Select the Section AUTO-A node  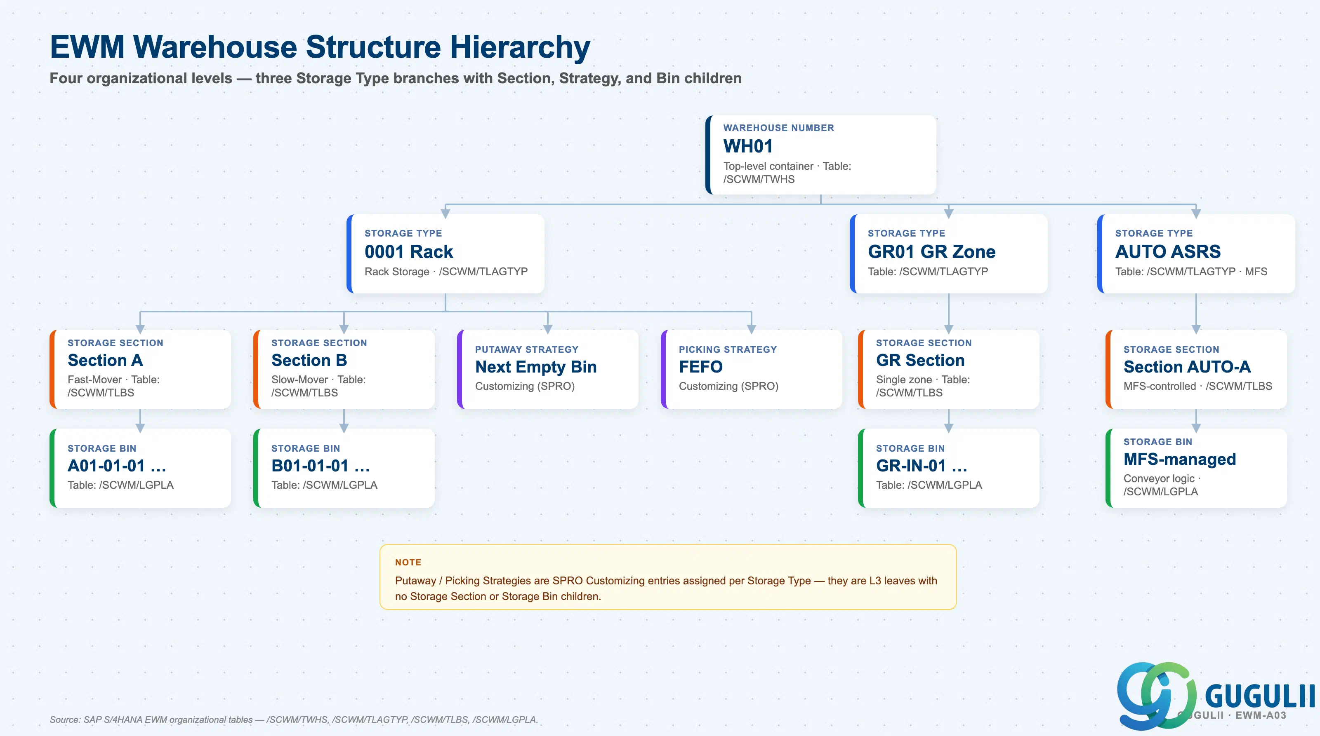[1196, 369]
